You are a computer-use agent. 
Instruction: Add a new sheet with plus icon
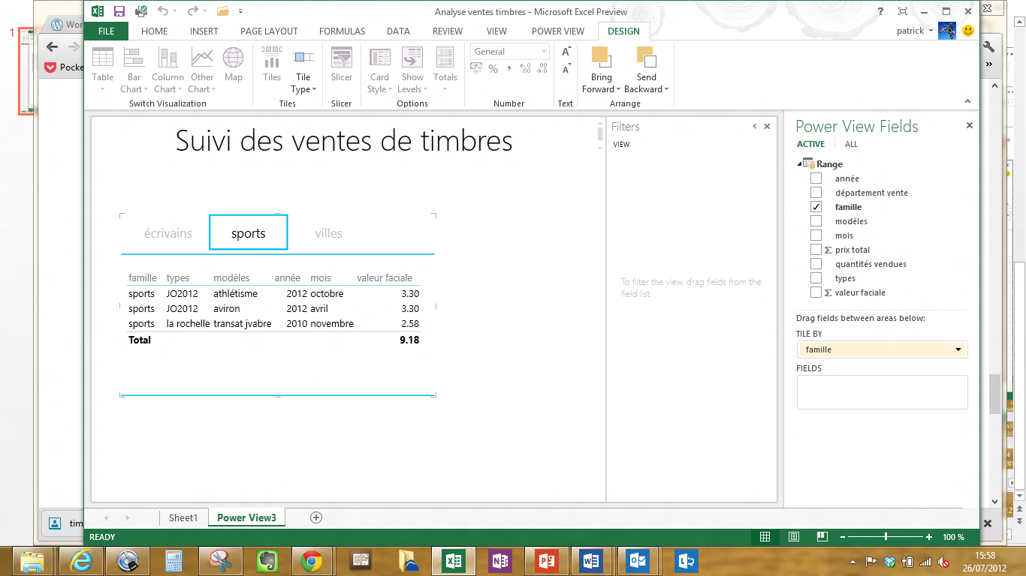click(x=316, y=517)
